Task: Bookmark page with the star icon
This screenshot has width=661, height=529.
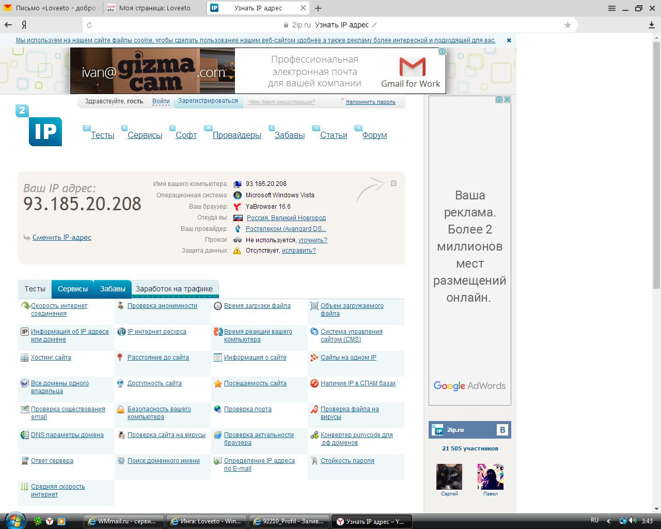Action: pyautogui.click(x=568, y=25)
